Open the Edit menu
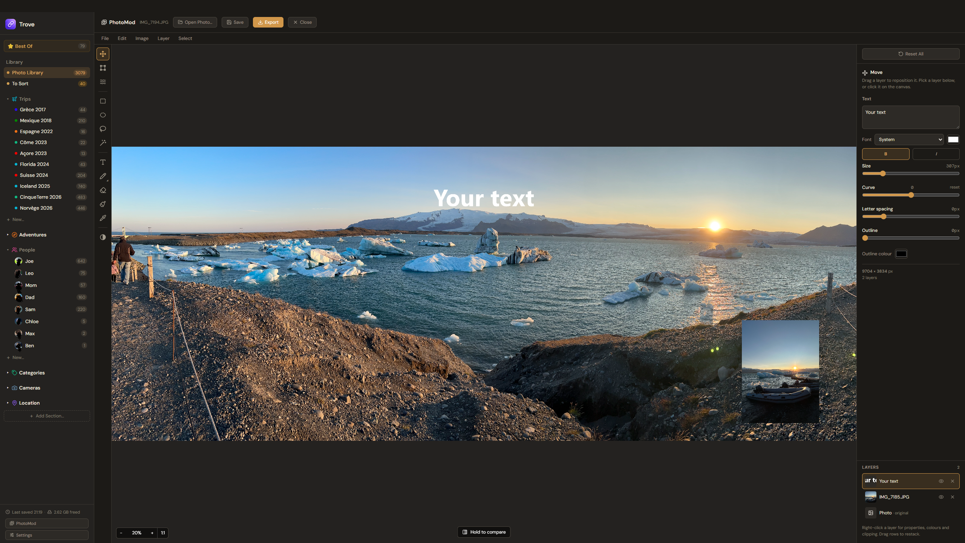This screenshot has width=965, height=543. 122,38
